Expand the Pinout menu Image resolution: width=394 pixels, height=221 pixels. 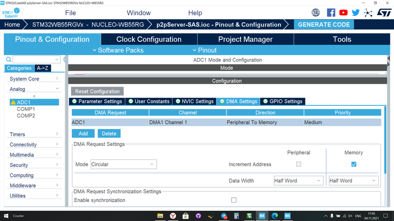coord(205,50)
